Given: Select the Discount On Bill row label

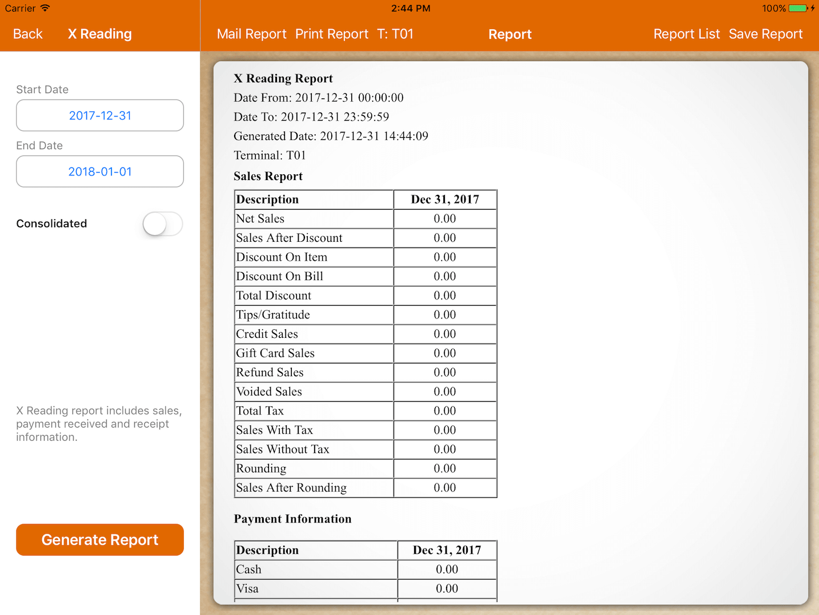Looking at the screenshot, I should pyautogui.click(x=280, y=277).
